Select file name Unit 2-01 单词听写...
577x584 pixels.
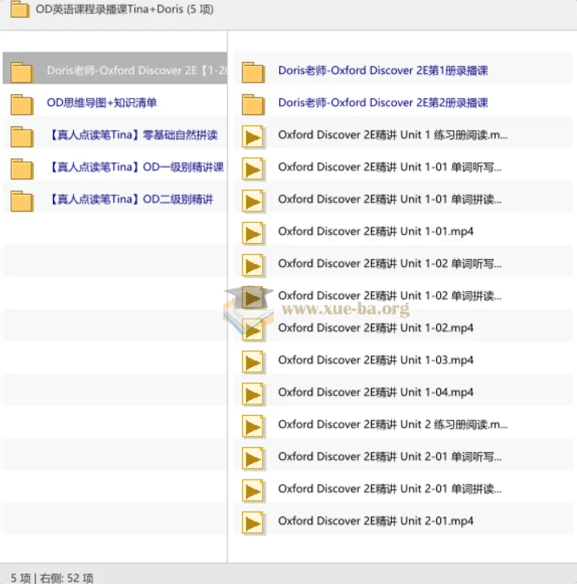[390, 456]
